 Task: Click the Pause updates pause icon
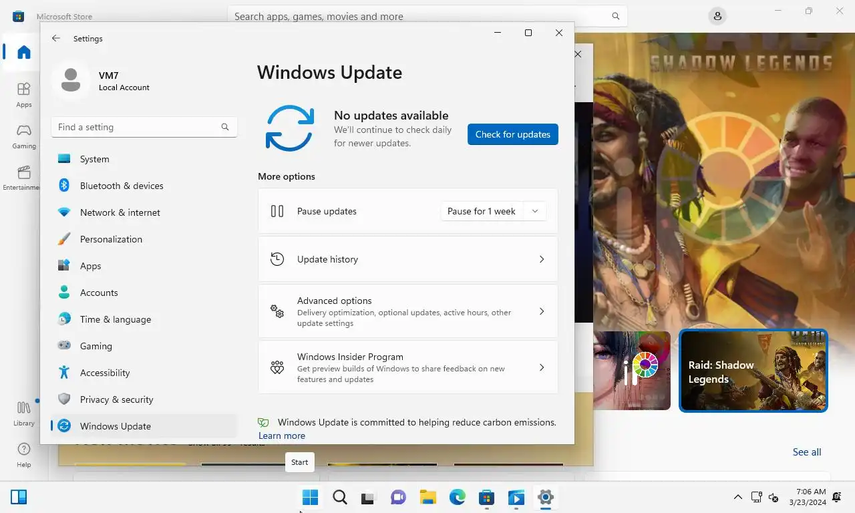(x=277, y=211)
